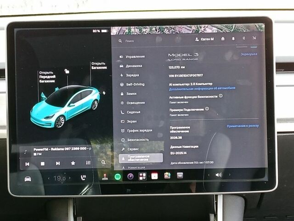This screenshot has width=294, height=221.
Task: Tap the connectivity signal icon
Action: click(254, 38)
